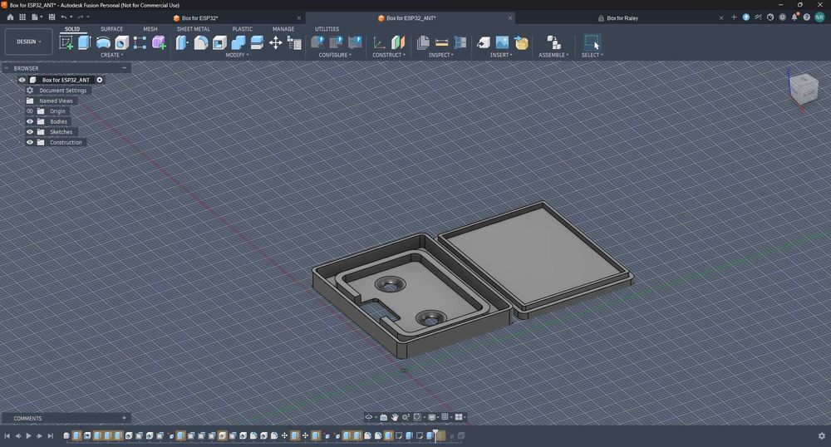Viewport: 831px width, 447px height.
Task: Select the Joint tool in Assemble
Action: pyautogui.click(x=553, y=43)
